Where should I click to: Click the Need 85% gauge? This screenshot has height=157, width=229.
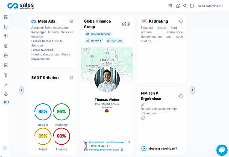point(43,136)
